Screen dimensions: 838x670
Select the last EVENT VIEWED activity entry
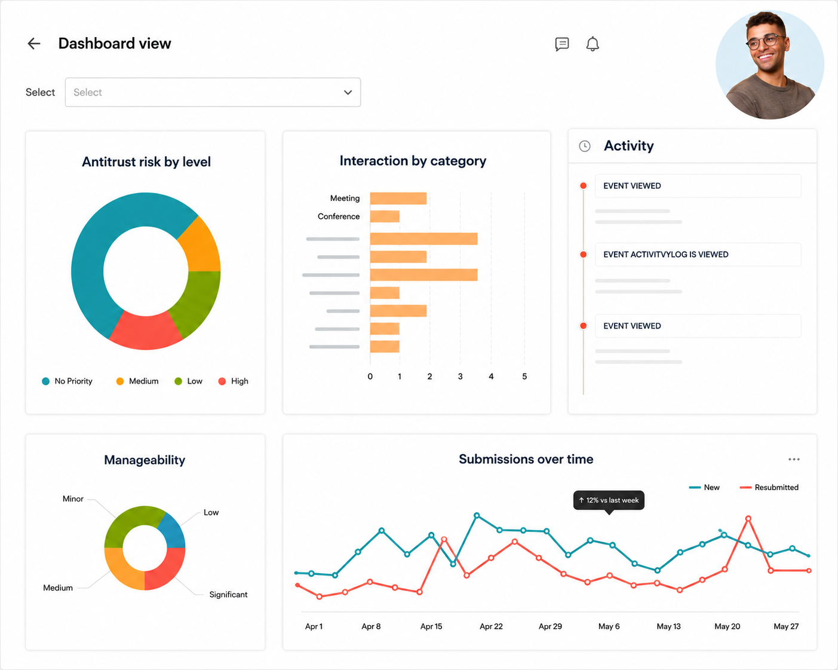point(698,326)
